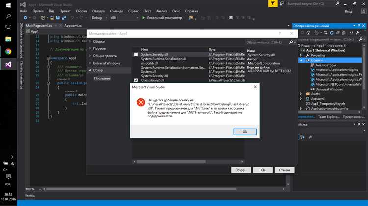Viewport: 368px width, 206px height.
Task: Open the Сборка menu
Action: [81, 11]
